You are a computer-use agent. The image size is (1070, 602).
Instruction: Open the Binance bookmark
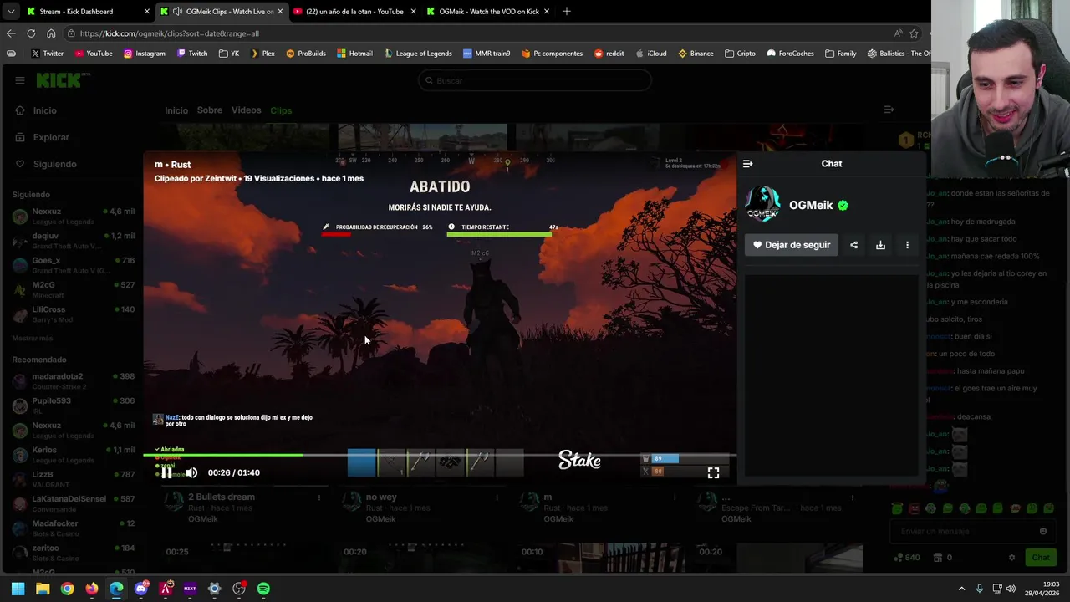[x=695, y=53]
